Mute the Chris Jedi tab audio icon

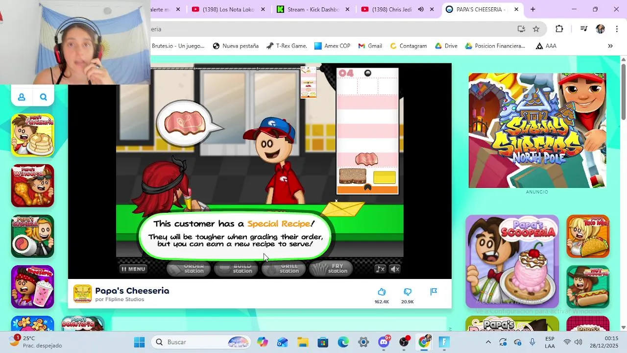tap(421, 9)
